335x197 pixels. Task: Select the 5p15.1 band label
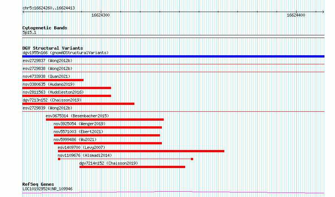29,32
